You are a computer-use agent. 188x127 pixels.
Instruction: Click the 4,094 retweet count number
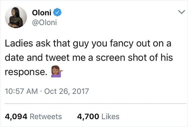coord(16,117)
